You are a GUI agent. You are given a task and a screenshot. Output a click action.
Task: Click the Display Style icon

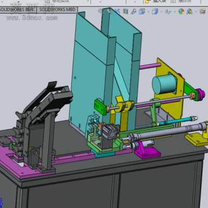point(154,11)
